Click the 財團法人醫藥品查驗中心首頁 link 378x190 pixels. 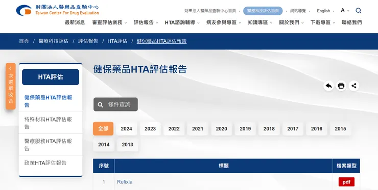pyautogui.click(x=210, y=11)
